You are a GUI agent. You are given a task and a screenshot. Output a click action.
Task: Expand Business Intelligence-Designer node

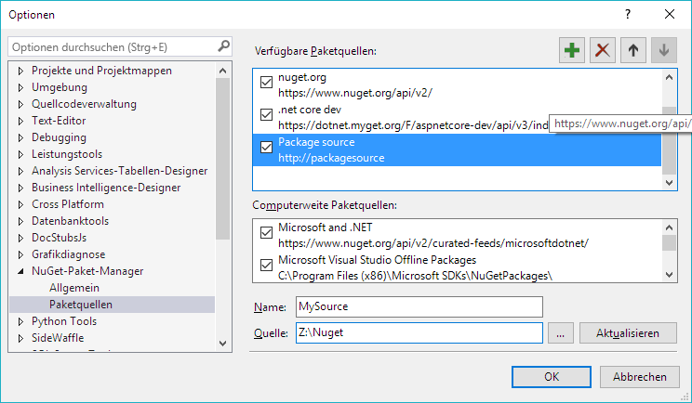tap(20, 188)
